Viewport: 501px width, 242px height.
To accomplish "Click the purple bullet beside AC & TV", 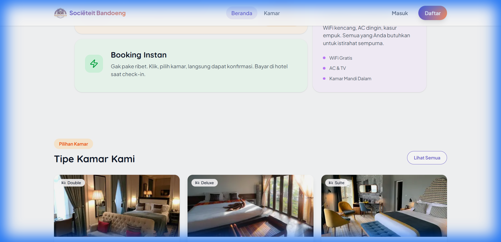I will [324, 68].
